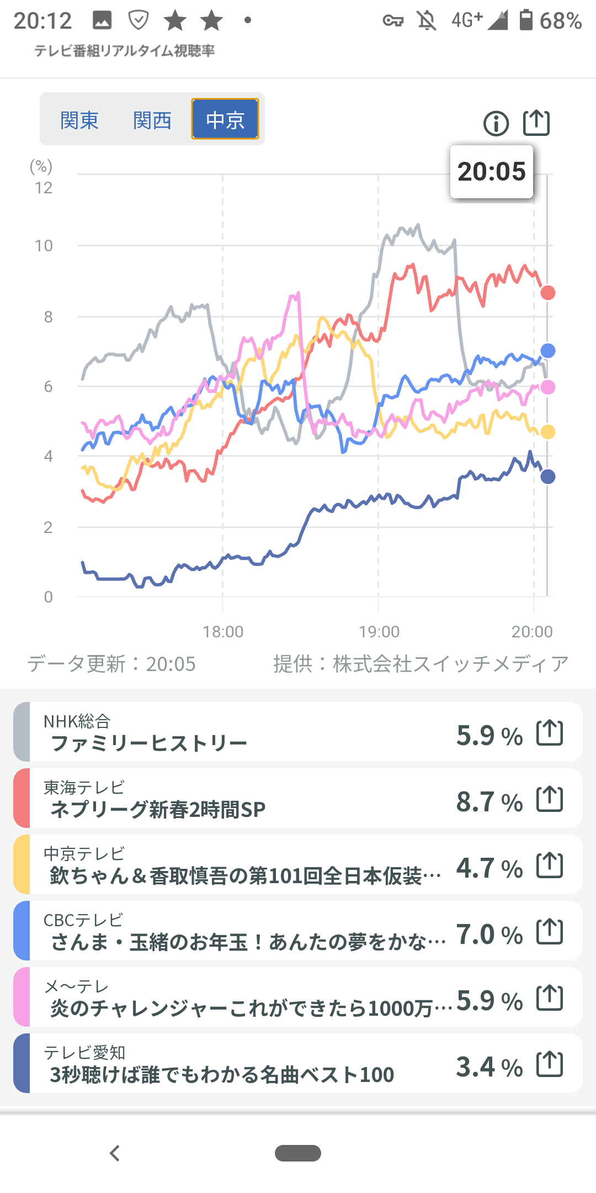Image resolution: width=596 pixels, height=1193 pixels.
Task: Select the 中京 region tab
Action: click(225, 119)
